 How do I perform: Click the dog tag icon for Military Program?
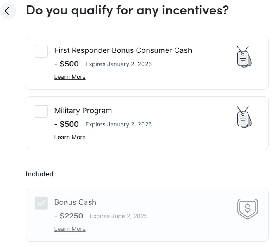pos(244,117)
